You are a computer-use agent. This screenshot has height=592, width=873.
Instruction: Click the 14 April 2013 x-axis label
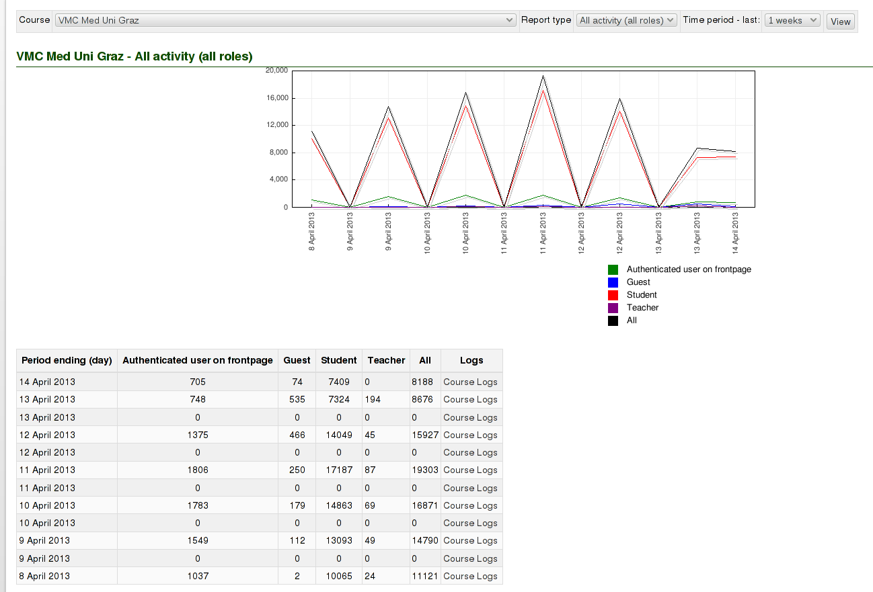point(736,232)
